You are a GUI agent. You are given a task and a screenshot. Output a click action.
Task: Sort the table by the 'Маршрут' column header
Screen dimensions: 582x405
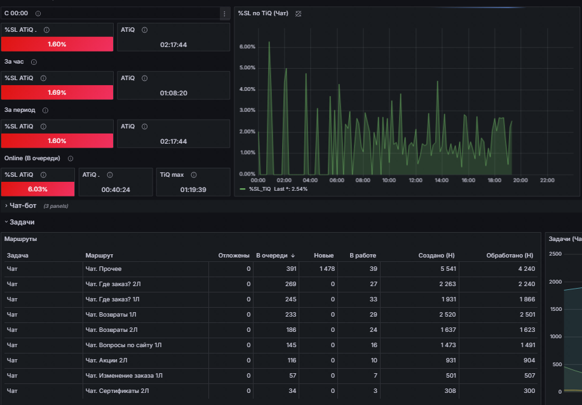pos(99,256)
